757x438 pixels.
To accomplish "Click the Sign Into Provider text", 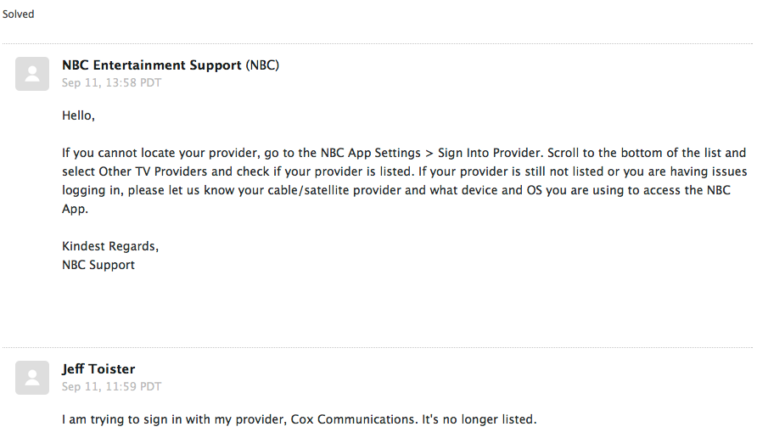I will 490,153.
